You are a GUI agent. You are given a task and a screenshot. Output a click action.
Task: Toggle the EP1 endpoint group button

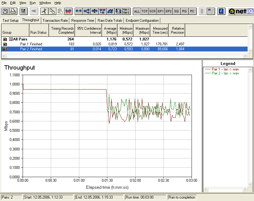[161, 11]
